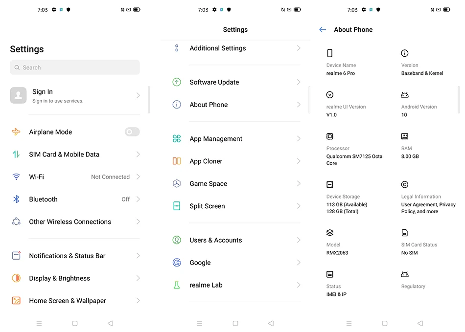Tap the Users & Accounts person icon
The height and width of the screenshot is (332, 465).
tap(177, 240)
